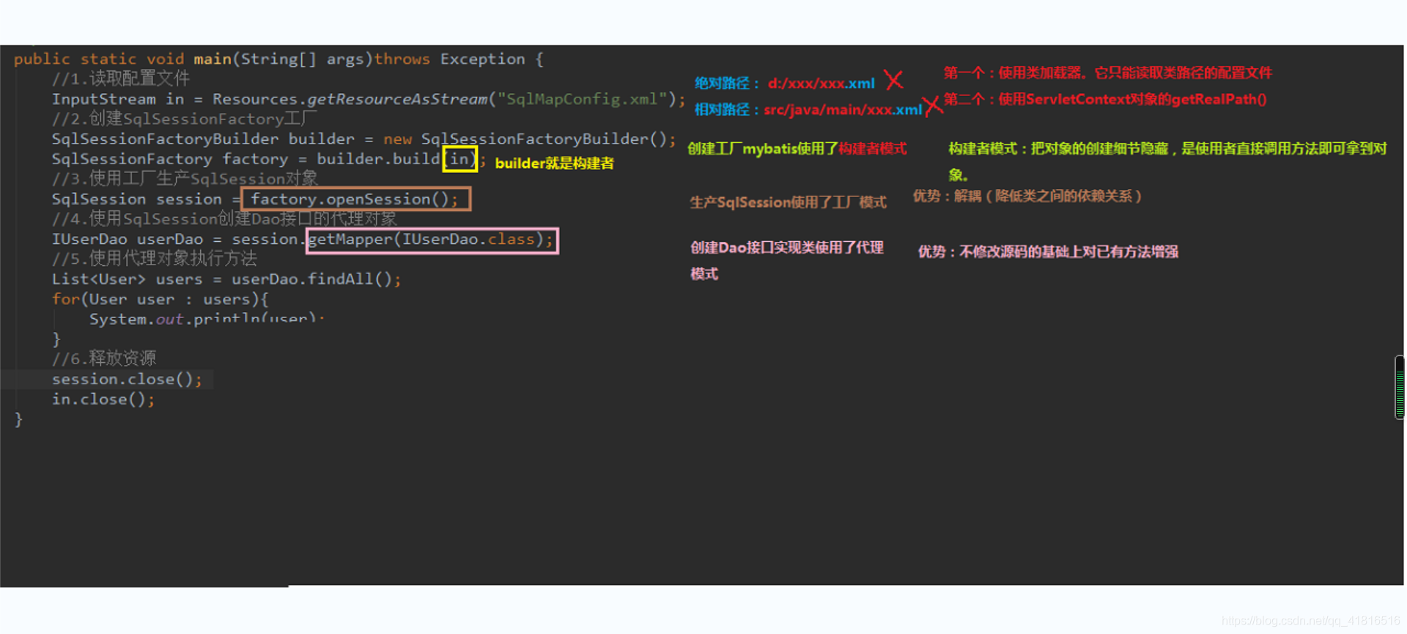Click the comment '//6.释放资源'
1407x634 pixels.
[x=104, y=358]
